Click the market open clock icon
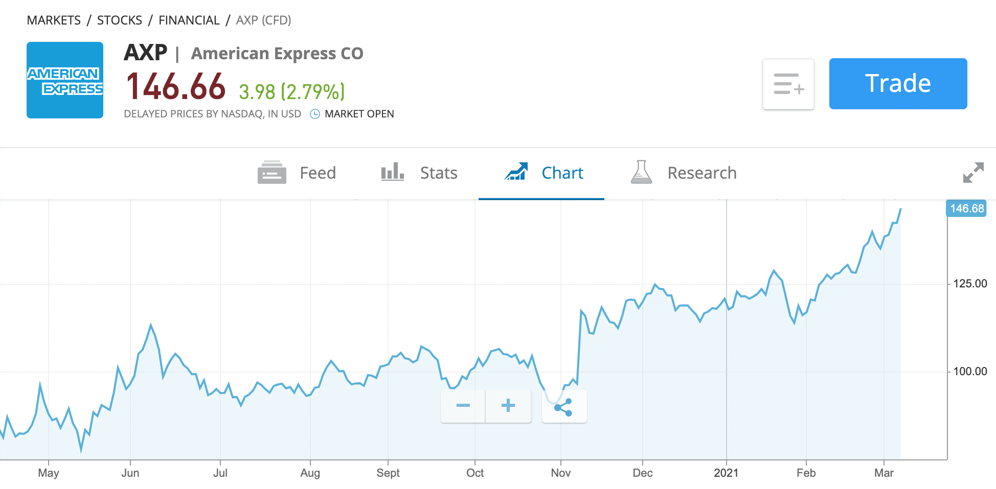The height and width of the screenshot is (489, 996). [x=315, y=114]
